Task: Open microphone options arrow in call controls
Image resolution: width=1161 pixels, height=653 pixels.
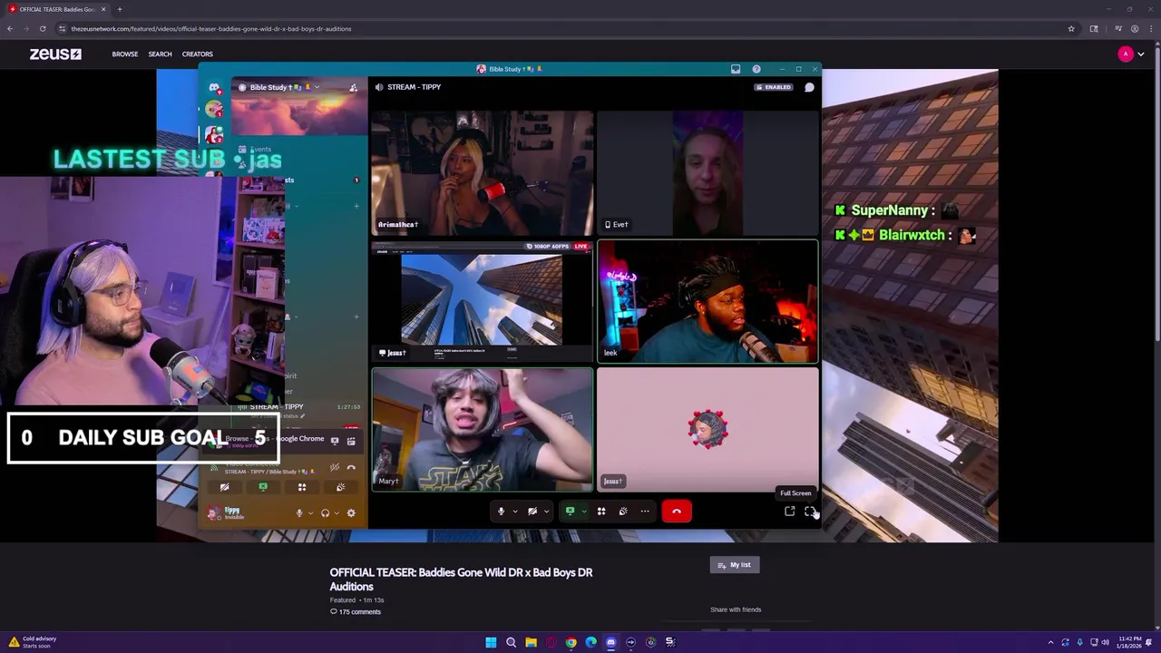Action: click(x=515, y=512)
